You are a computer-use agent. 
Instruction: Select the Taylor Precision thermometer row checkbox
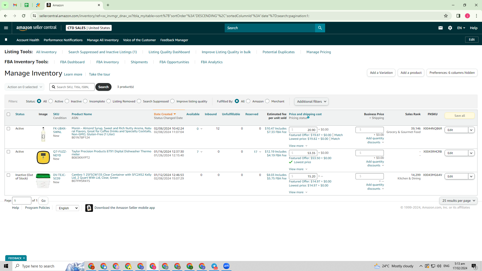click(x=9, y=152)
